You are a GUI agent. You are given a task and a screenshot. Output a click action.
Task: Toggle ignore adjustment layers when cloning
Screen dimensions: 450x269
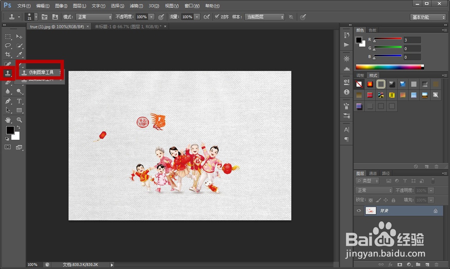point(291,17)
